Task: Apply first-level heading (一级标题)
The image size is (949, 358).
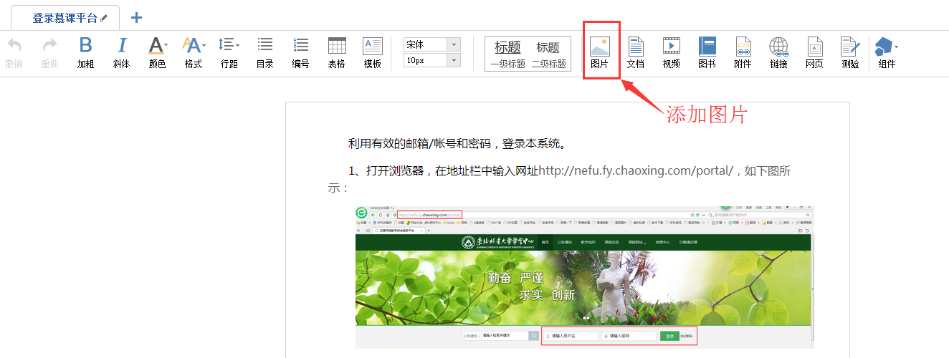Action: point(507,54)
